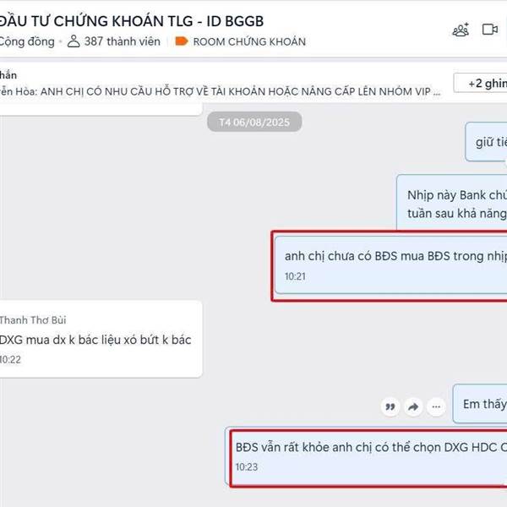Start a video call
507x507 pixels.
coord(490,30)
